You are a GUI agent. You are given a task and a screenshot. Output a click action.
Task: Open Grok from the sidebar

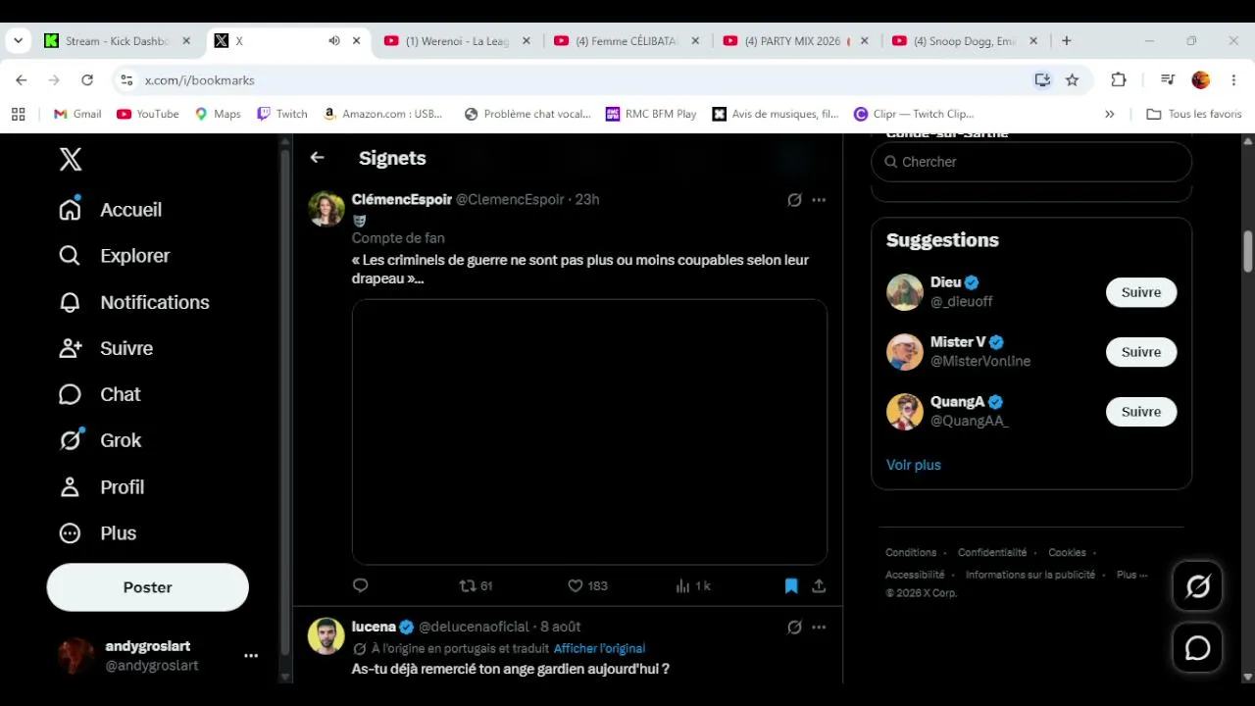click(x=100, y=440)
